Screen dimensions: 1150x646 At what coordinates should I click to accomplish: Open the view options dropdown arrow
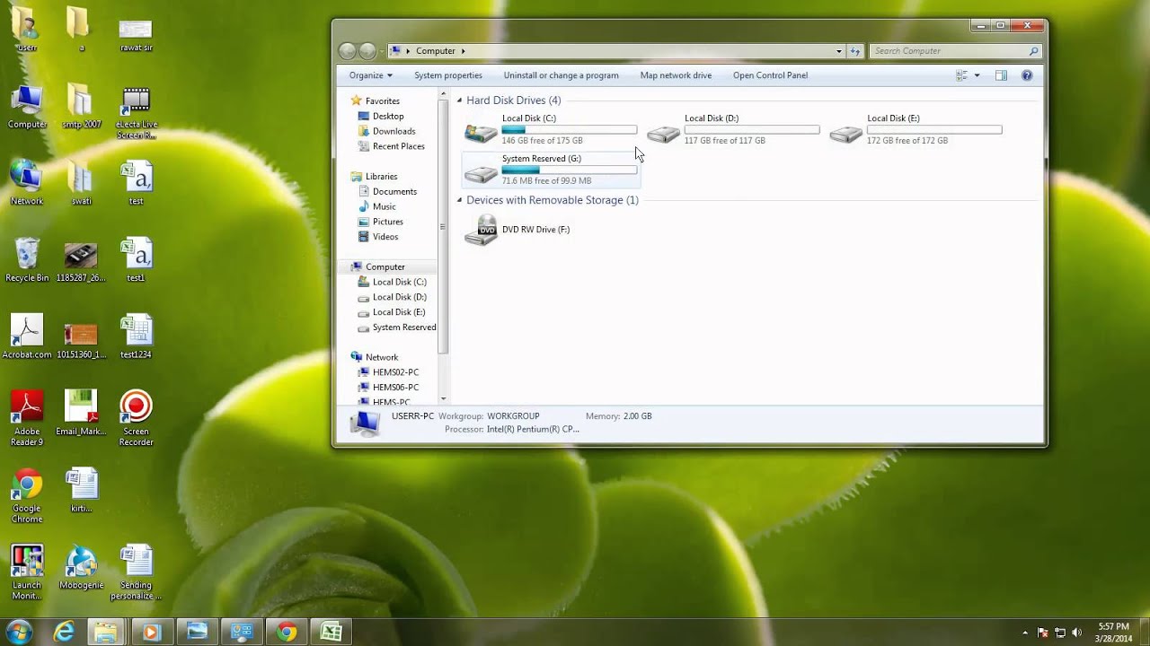coord(977,75)
